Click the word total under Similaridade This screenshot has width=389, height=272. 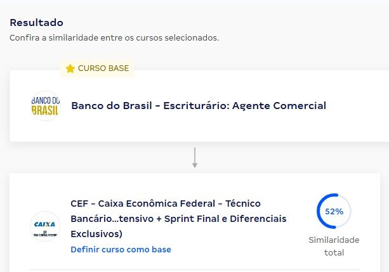(334, 252)
